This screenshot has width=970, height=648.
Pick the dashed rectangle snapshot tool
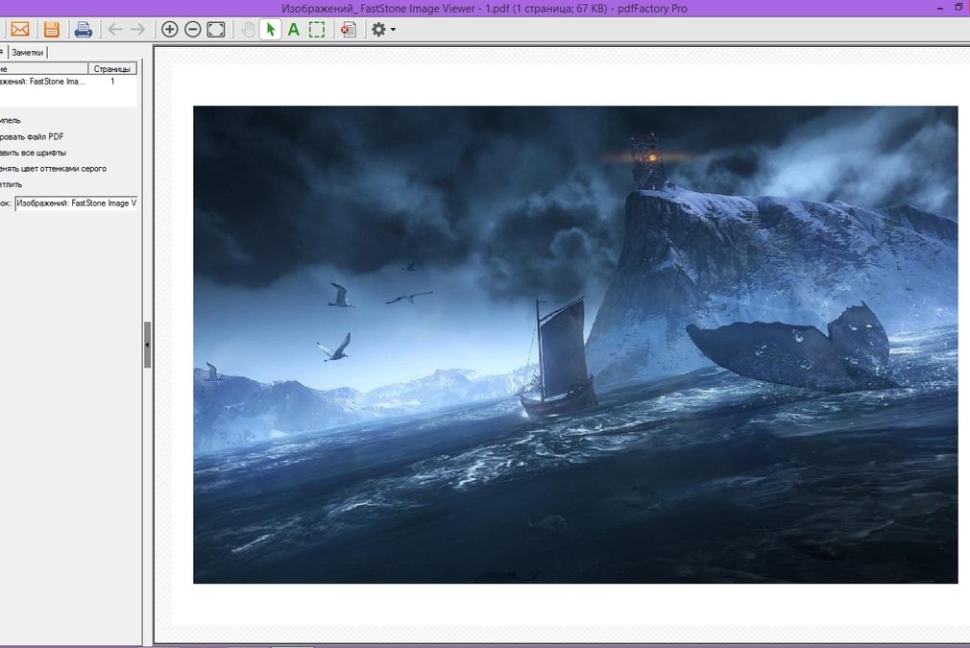coord(317,29)
